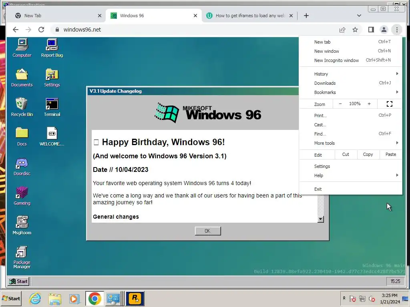Share this page via share icon
This screenshot has height=307, width=410.
tap(342, 30)
